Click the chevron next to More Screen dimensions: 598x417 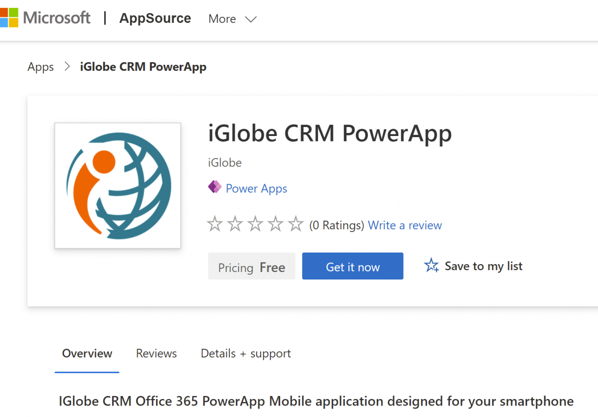tap(251, 19)
